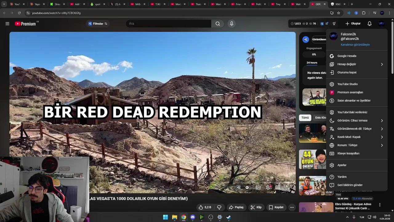Reload the page

tap(19, 13)
